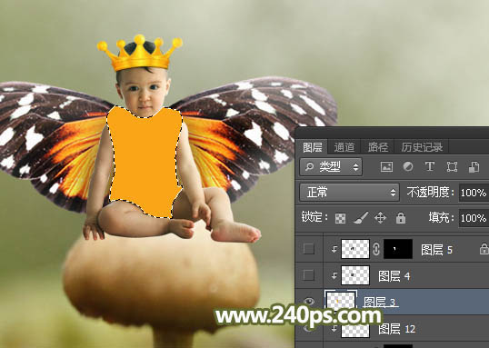Lock transparent pixels checkerboard icon
489x348 pixels.
pyautogui.click(x=340, y=218)
